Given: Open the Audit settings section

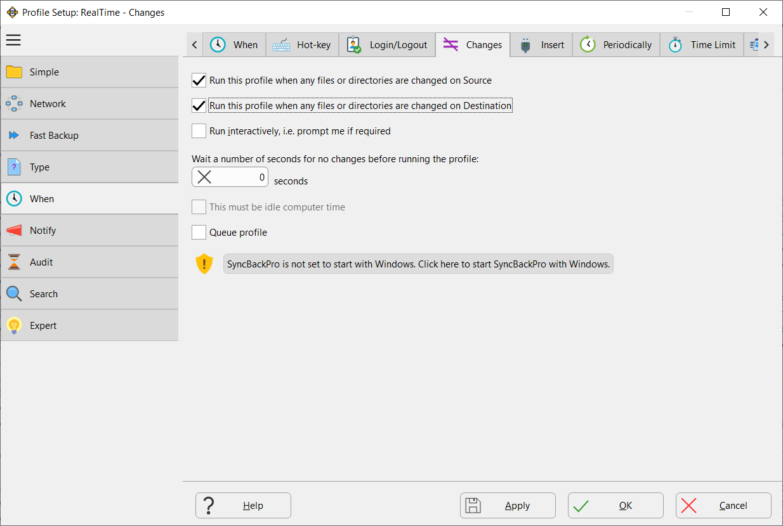Looking at the screenshot, I should (x=89, y=262).
